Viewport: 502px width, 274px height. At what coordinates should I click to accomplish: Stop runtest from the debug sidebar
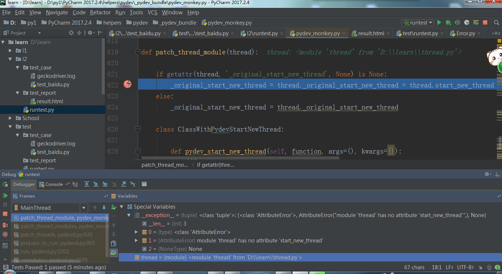point(5,213)
